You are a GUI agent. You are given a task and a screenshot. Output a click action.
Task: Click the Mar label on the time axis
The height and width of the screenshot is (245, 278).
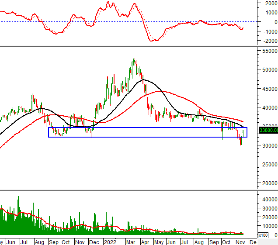[131, 241]
